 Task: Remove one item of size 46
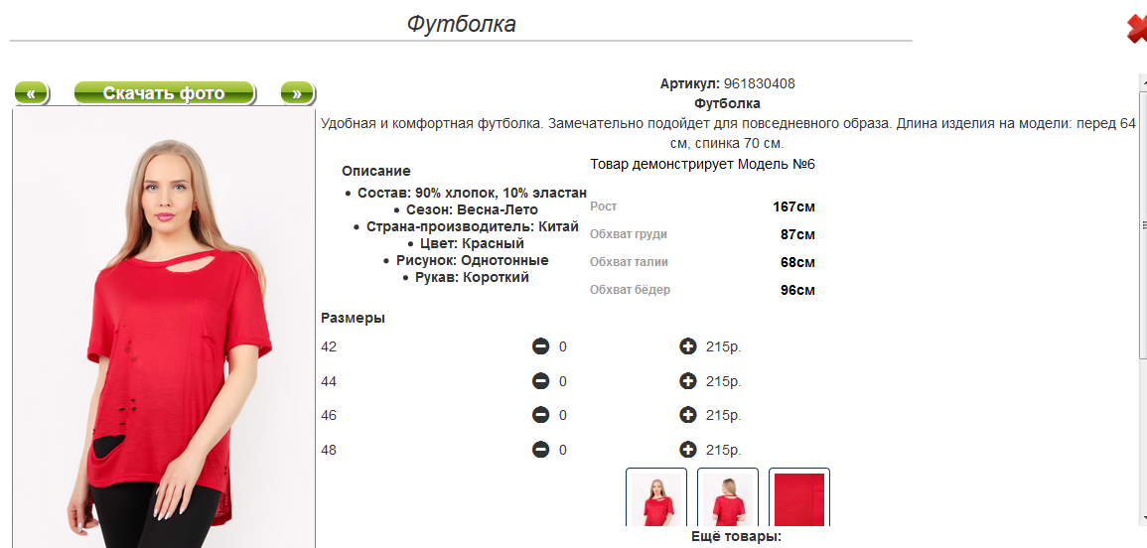coord(540,415)
